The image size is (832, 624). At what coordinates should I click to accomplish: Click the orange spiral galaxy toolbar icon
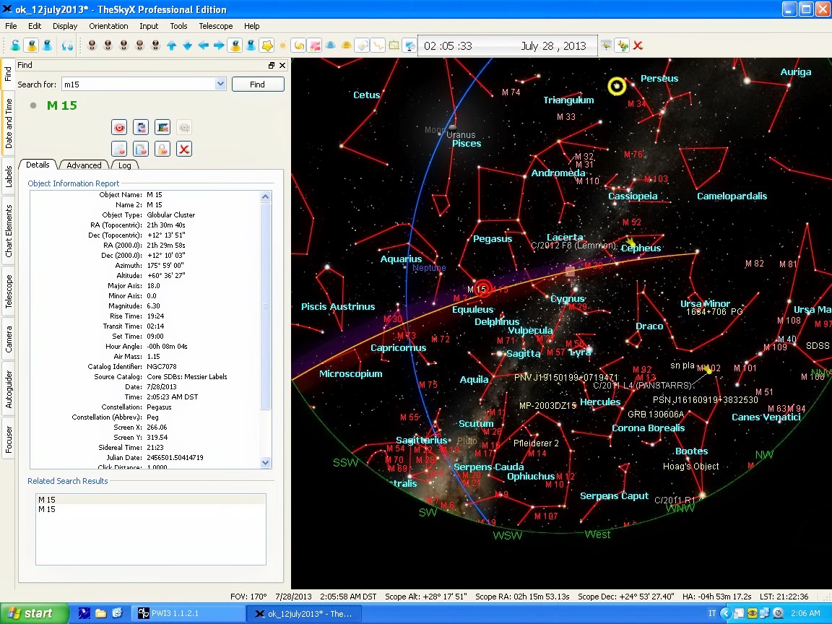click(x=298, y=45)
